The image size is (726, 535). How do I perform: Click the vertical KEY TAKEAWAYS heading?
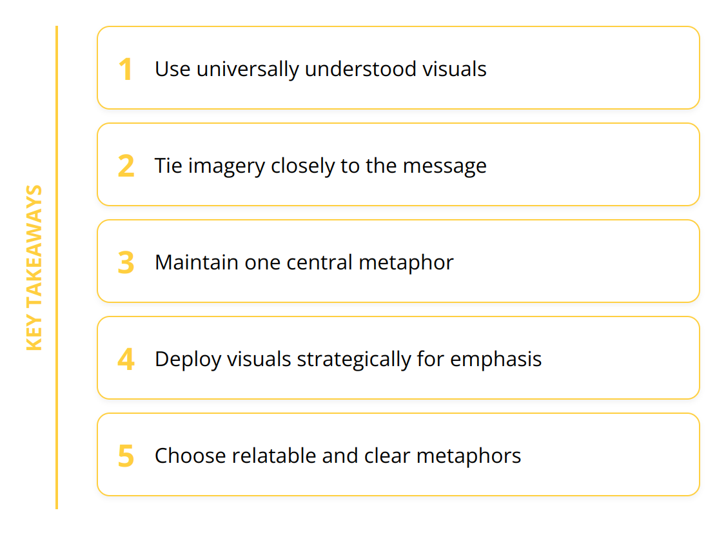pyautogui.click(x=34, y=267)
